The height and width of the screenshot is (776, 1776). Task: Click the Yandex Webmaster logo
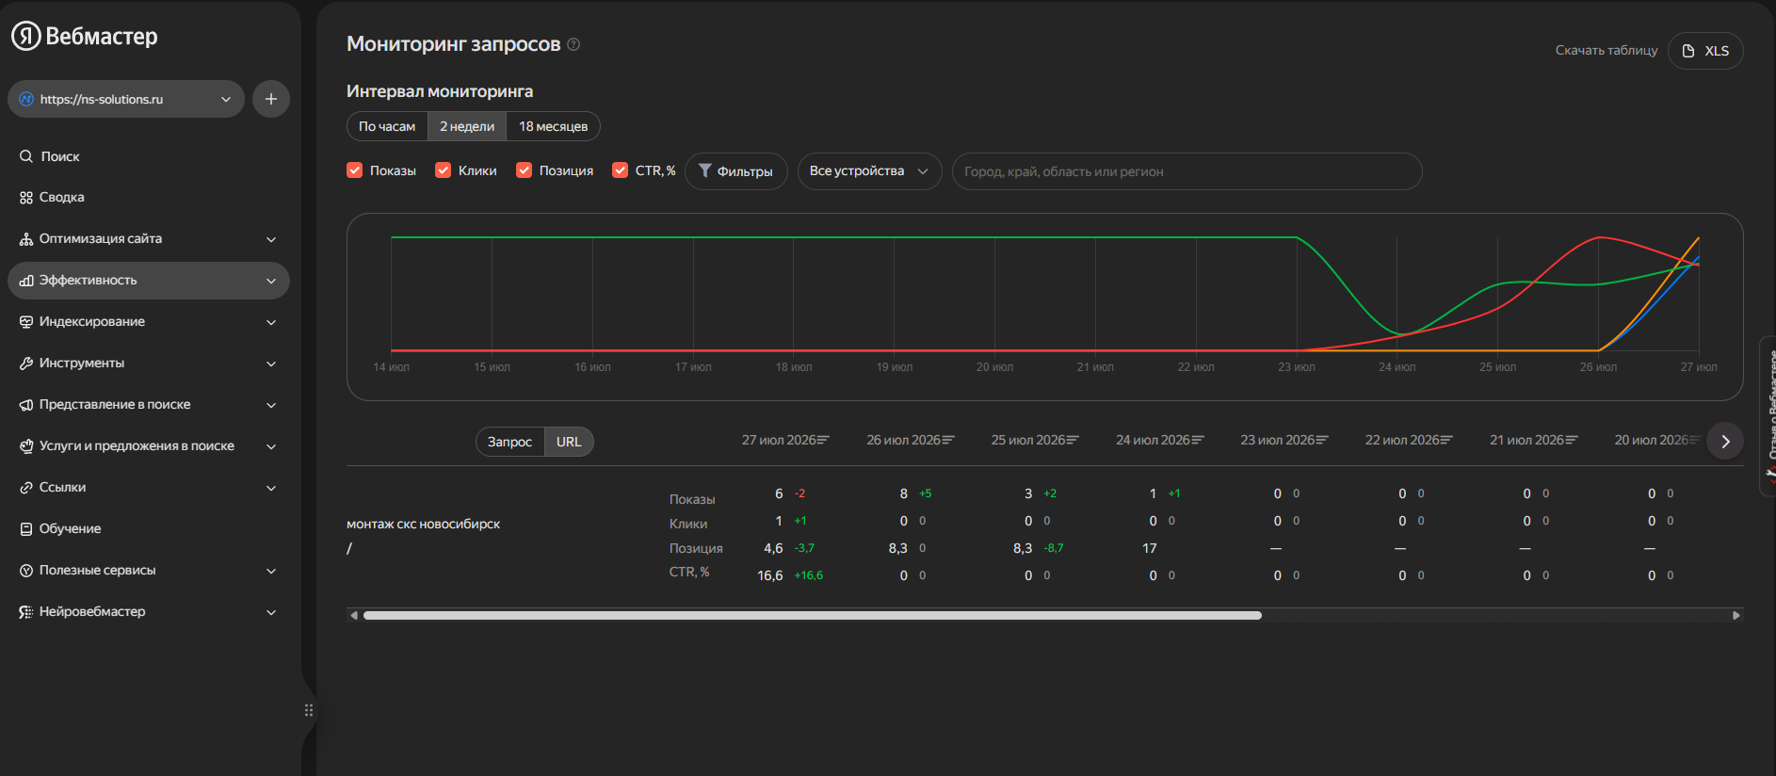click(x=85, y=36)
